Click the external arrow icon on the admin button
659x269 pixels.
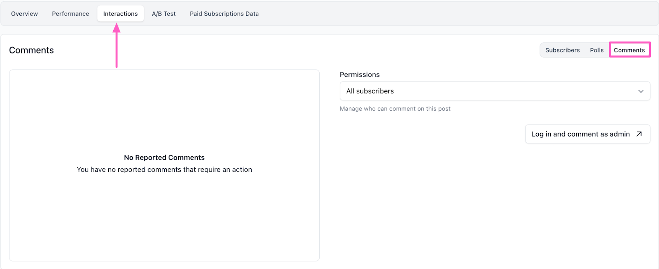click(x=639, y=134)
